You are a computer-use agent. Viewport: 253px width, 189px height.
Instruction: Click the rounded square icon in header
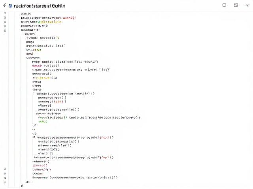click(224, 5)
